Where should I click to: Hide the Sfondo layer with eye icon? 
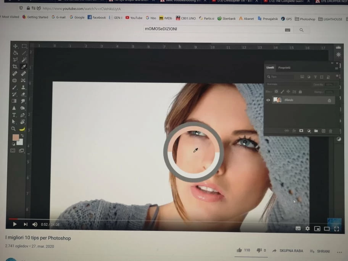tap(268, 100)
